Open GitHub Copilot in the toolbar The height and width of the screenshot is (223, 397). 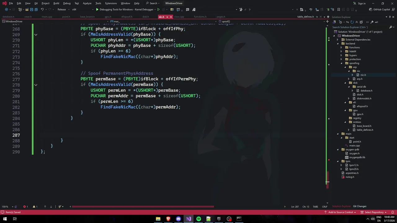click(379, 9)
